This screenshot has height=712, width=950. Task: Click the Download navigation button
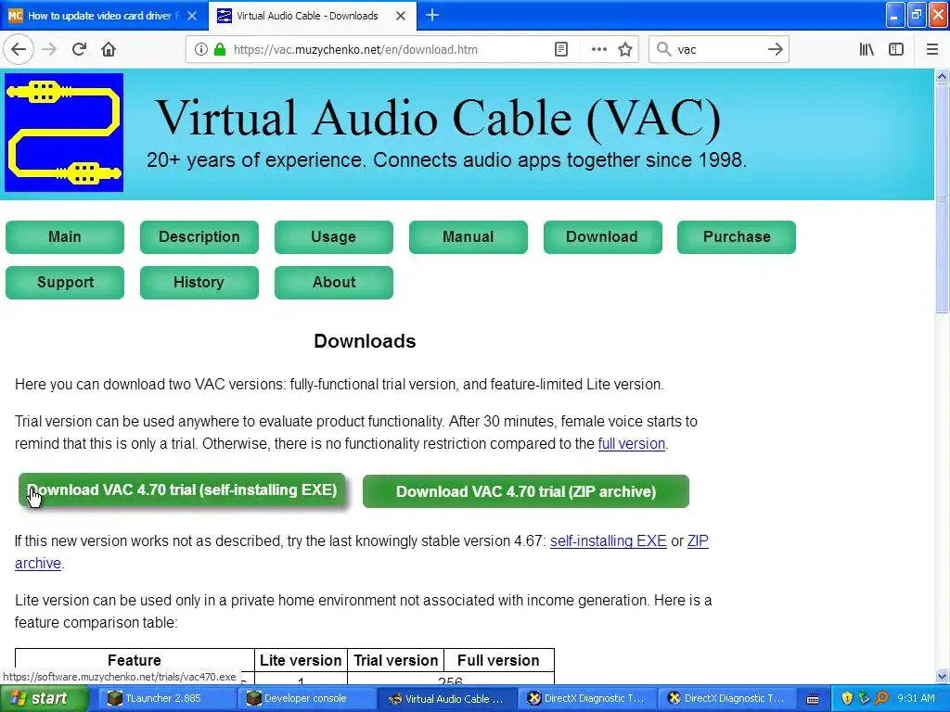603,236
